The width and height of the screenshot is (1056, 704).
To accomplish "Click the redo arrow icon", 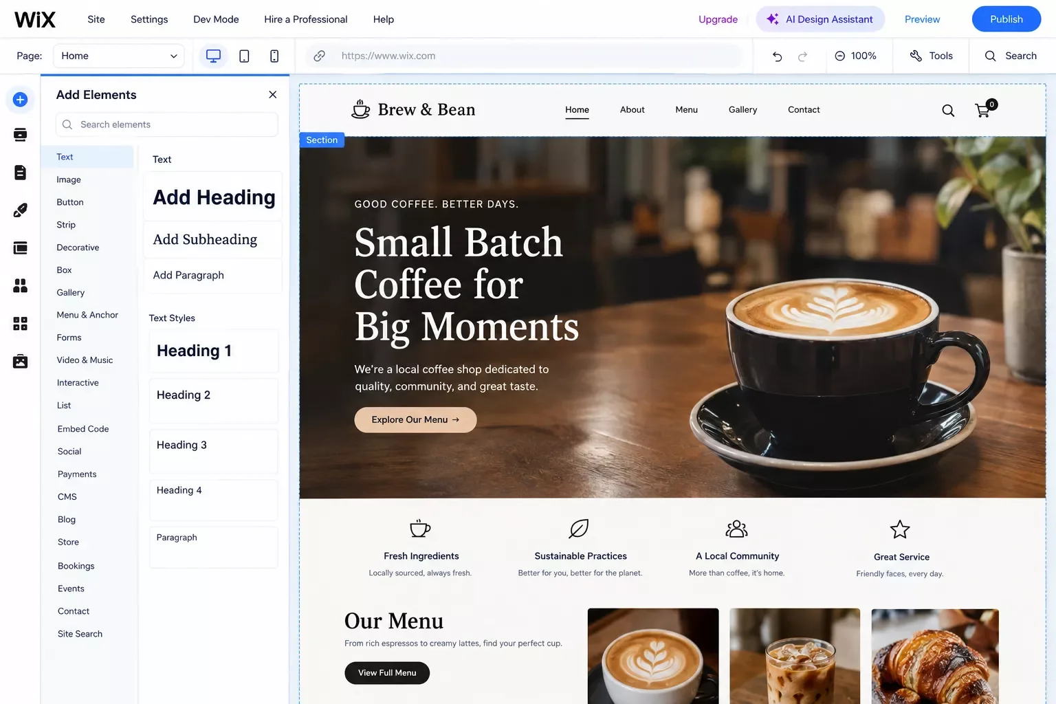I will [802, 56].
